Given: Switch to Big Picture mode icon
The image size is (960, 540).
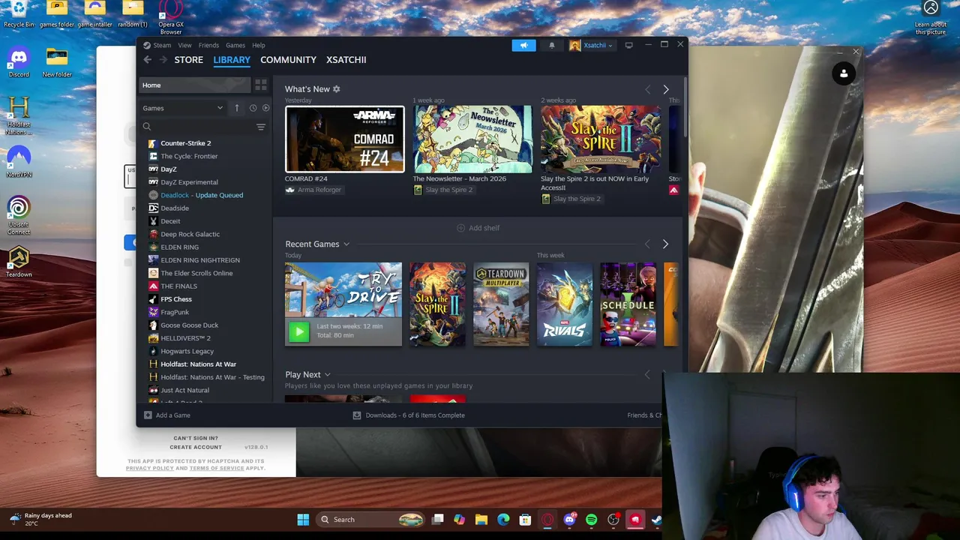Looking at the screenshot, I should (x=628, y=45).
